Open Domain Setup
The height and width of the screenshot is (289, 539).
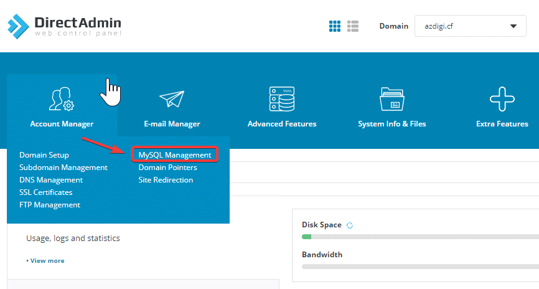click(x=44, y=155)
